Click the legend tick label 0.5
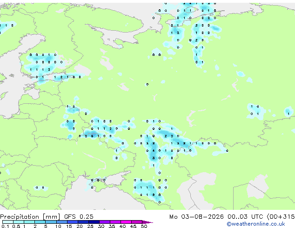Screen dimensions: 295x228 click(16, 226)
